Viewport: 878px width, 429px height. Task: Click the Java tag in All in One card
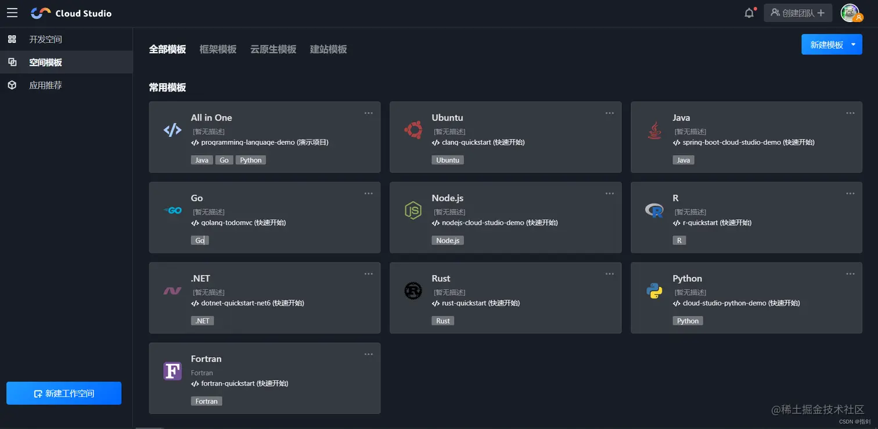tap(201, 160)
